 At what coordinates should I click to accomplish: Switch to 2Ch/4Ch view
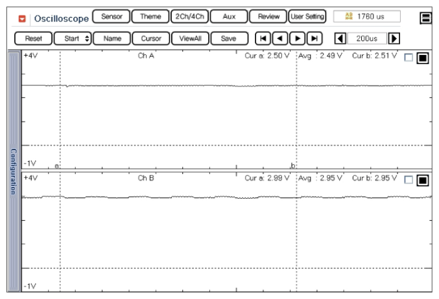189,17
